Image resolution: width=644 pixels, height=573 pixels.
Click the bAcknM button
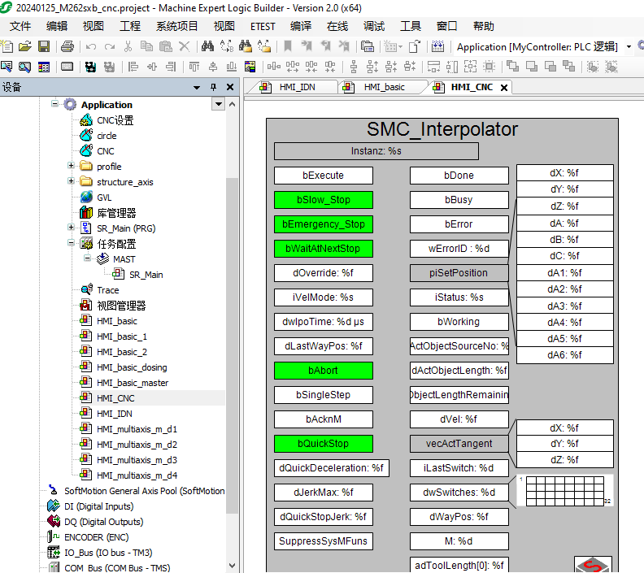coord(323,419)
